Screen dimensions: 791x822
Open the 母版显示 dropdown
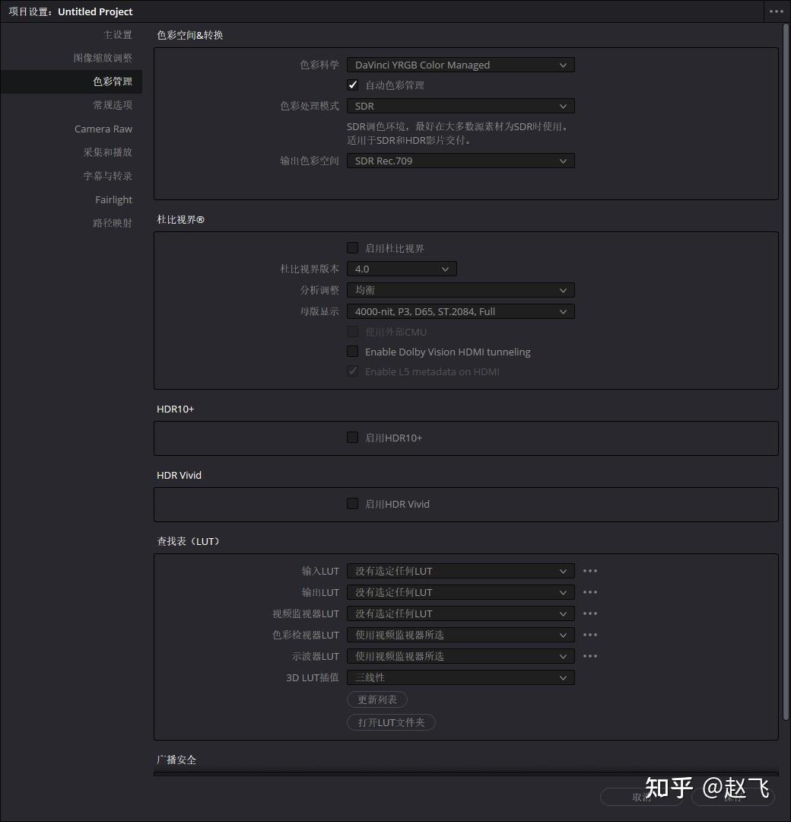[x=459, y=311]
